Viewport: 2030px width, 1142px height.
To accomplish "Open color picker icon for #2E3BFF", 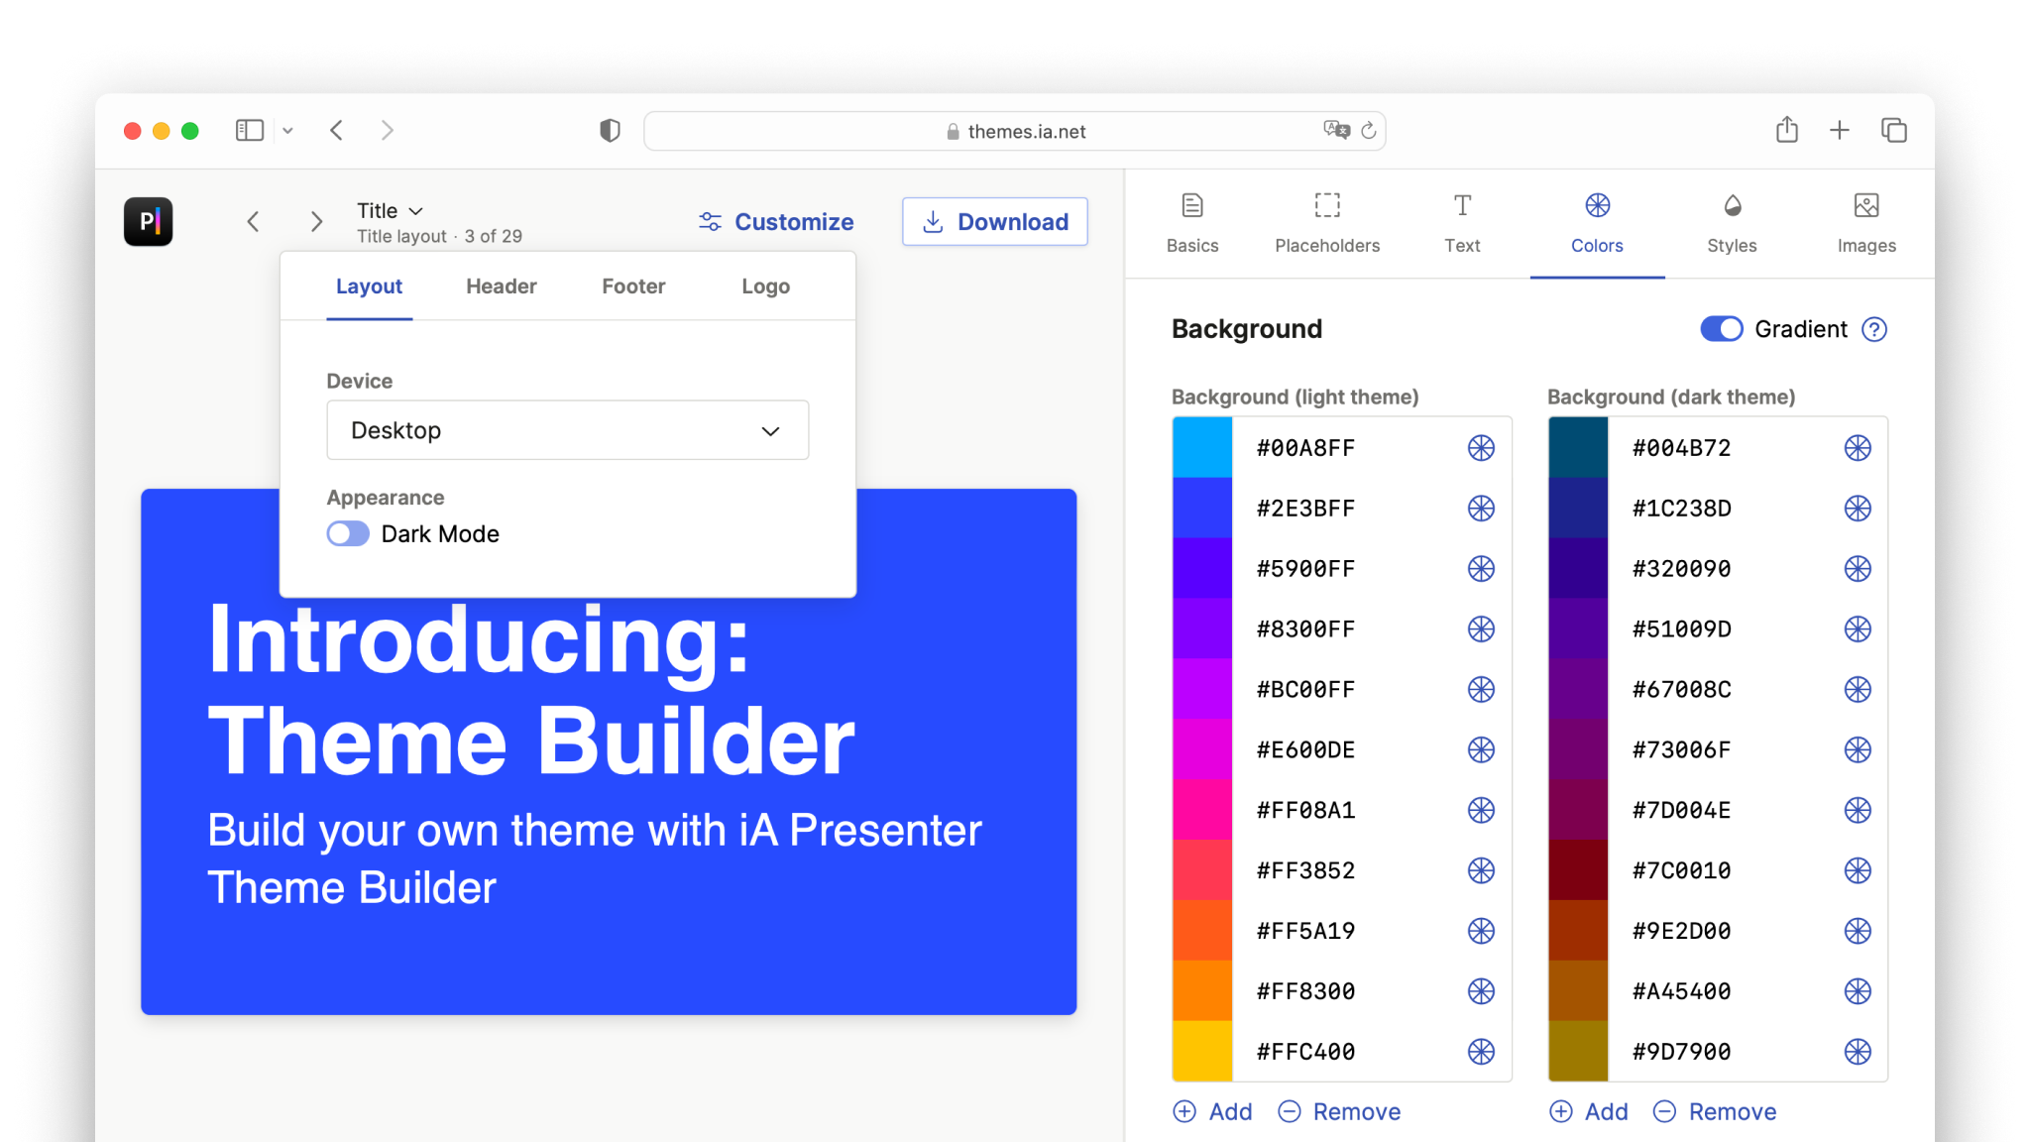I will tap(1481, 509).
